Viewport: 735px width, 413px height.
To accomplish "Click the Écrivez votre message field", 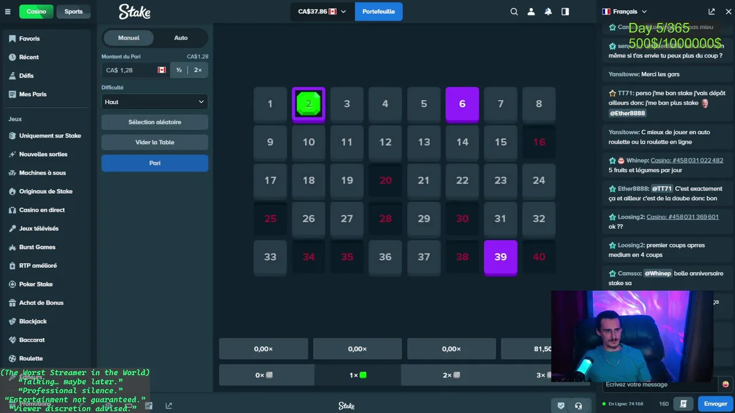I will tap(660, 384).
